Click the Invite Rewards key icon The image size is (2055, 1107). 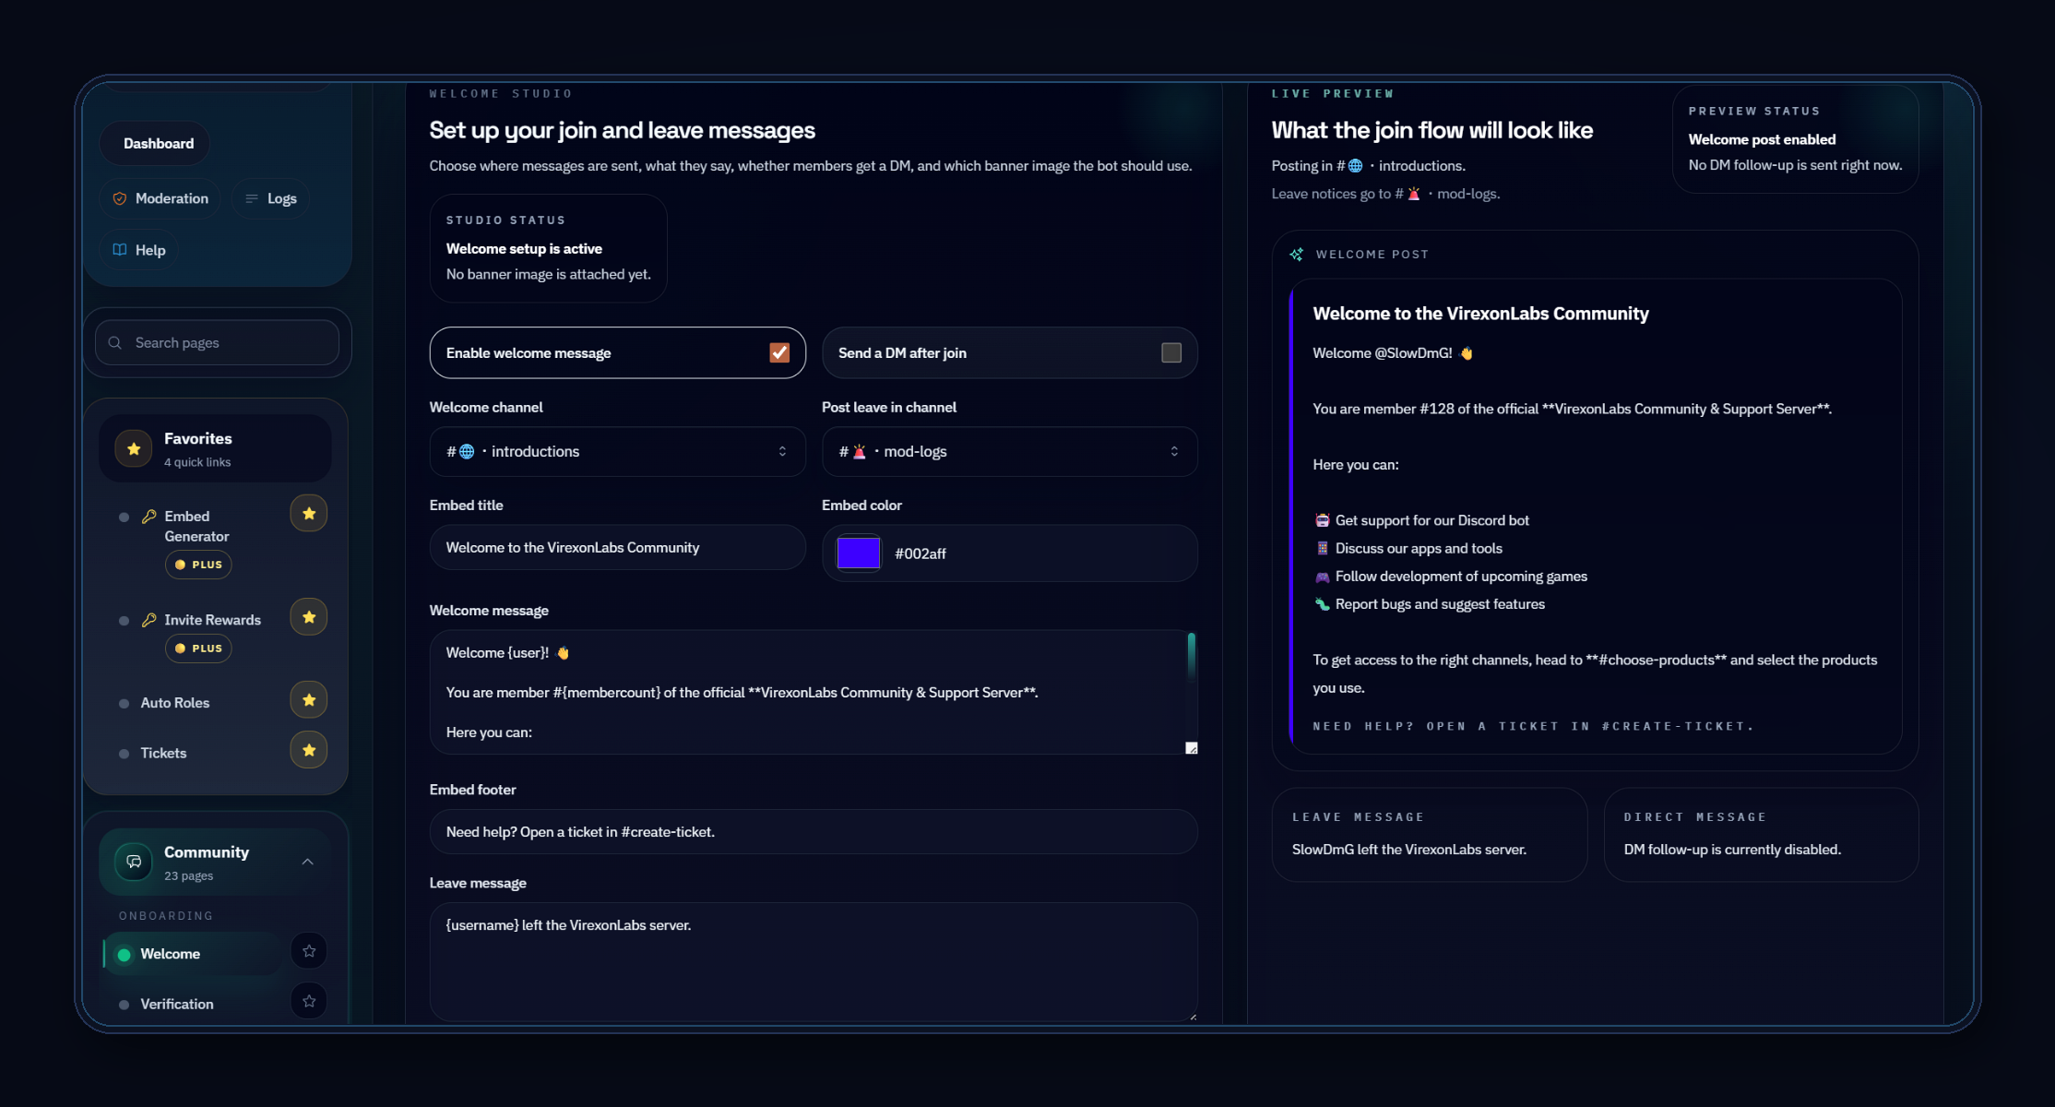[x=148, y=620]
